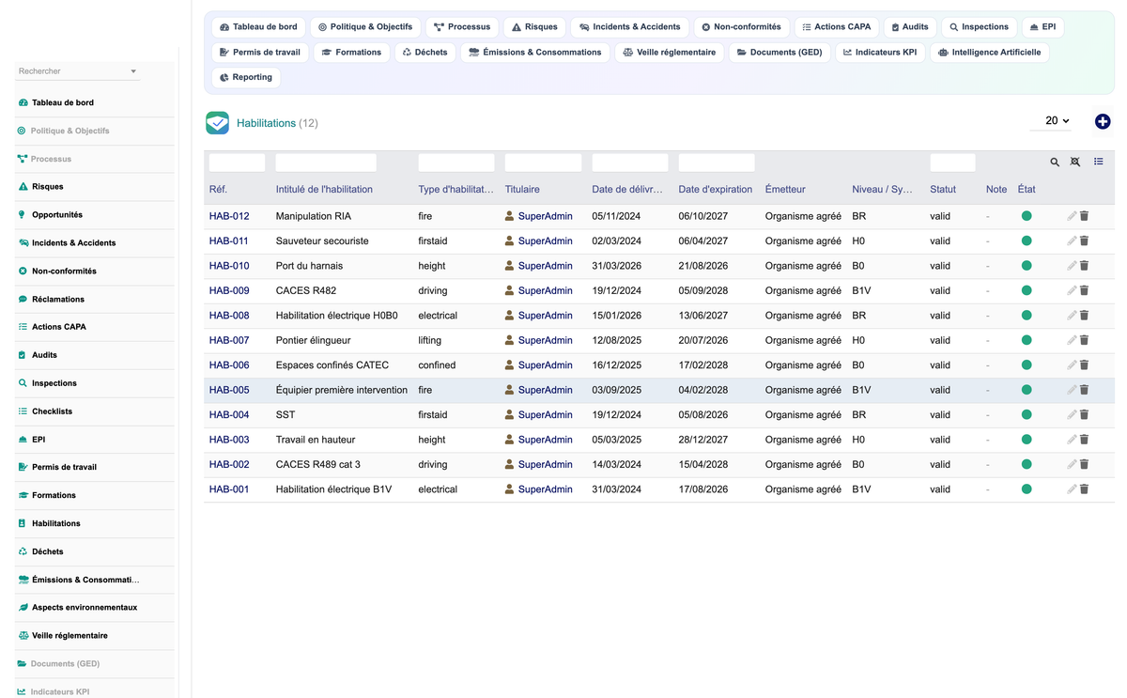The image size is (1127, 698).
Task: Open the Processus top navigation button
Action: coord(462,27)
